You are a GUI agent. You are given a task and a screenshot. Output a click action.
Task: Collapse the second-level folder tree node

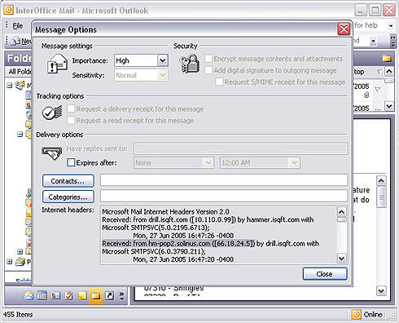coord(20,134)
